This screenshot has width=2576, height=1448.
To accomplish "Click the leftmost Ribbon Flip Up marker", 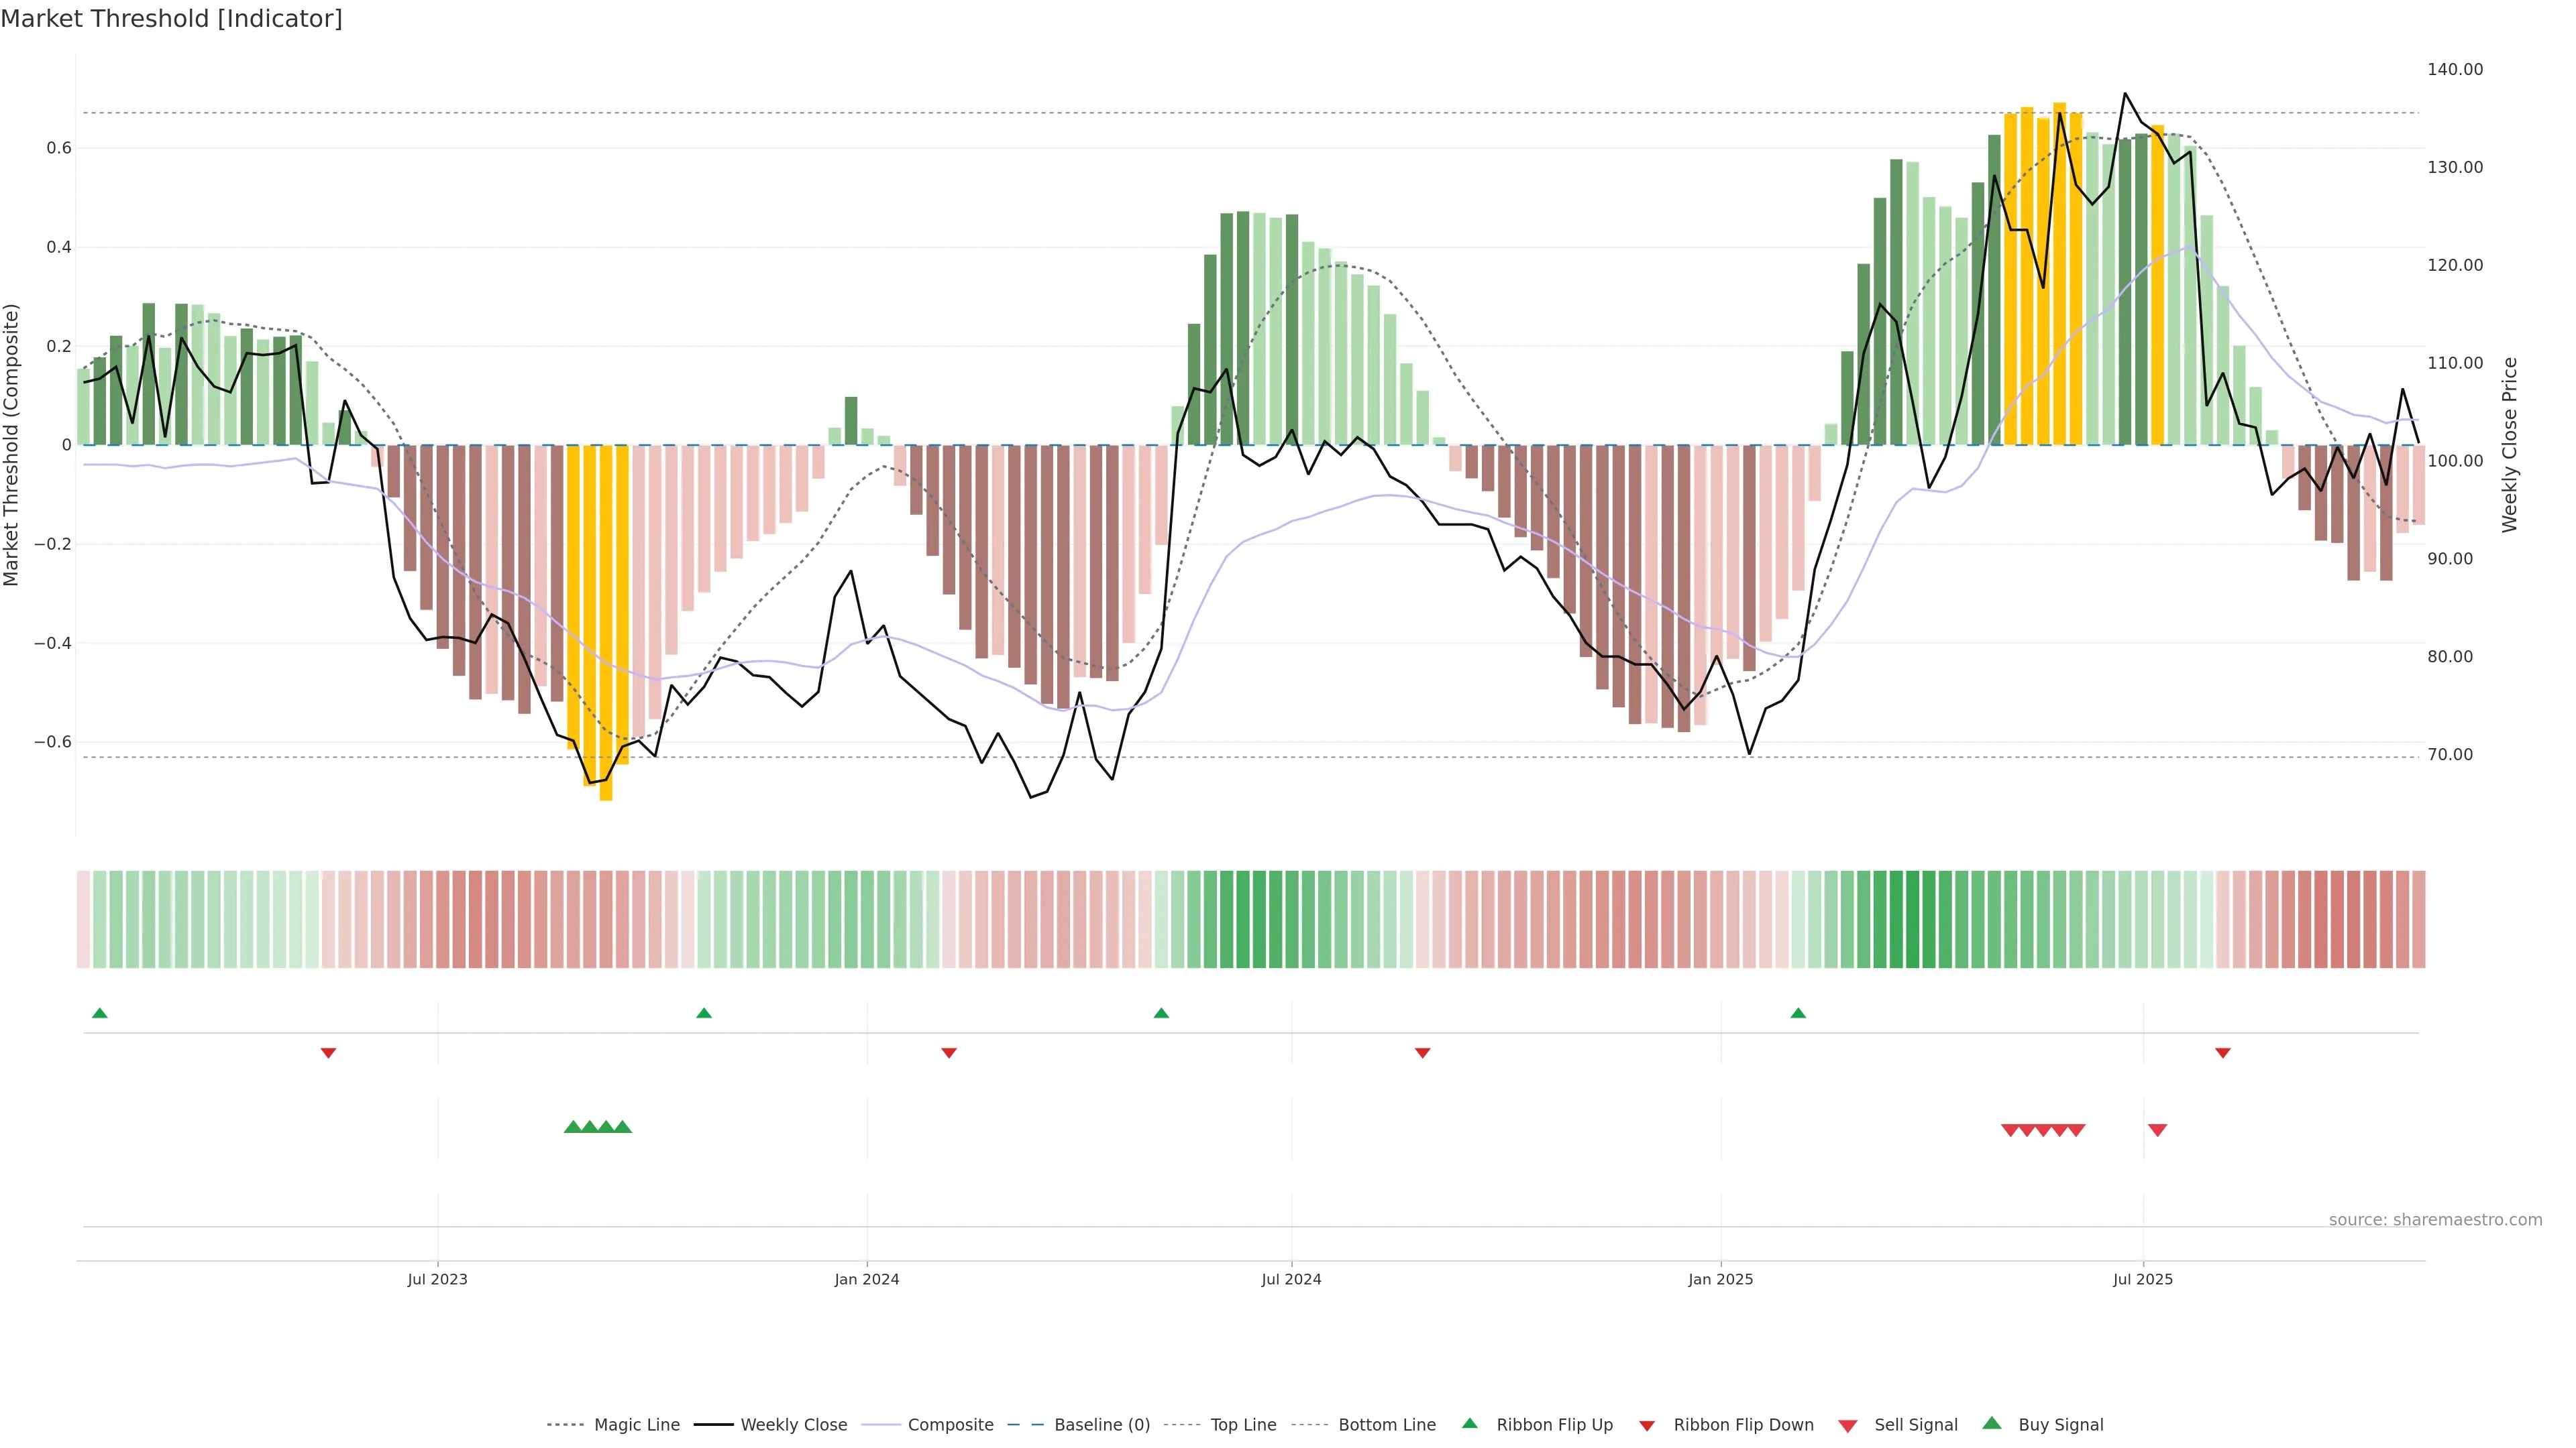I will click(100, 1014).
